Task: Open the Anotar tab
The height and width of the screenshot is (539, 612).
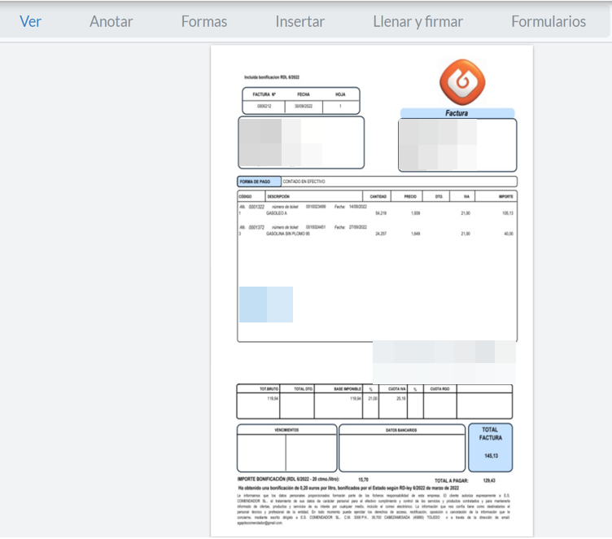Action: [111, 21]
